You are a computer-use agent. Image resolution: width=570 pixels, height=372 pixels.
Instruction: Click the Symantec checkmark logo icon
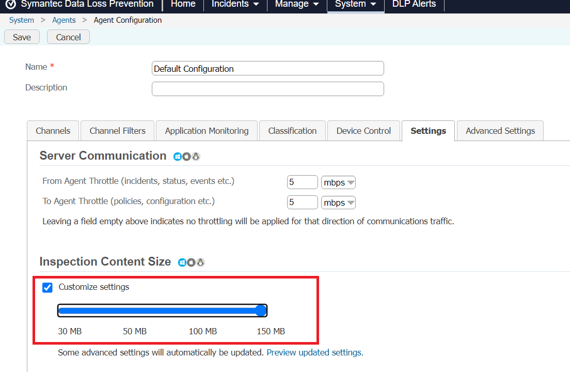pos(11,4)
